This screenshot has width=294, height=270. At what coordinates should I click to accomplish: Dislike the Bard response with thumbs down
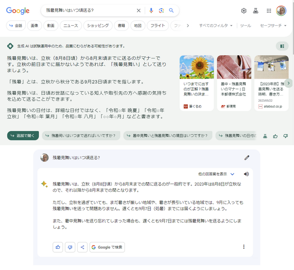pos(70,247)
